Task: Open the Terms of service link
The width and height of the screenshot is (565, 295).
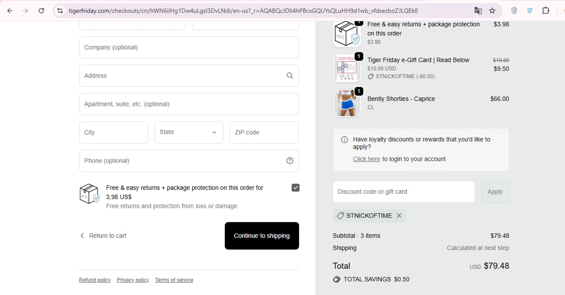Action: 174,280
